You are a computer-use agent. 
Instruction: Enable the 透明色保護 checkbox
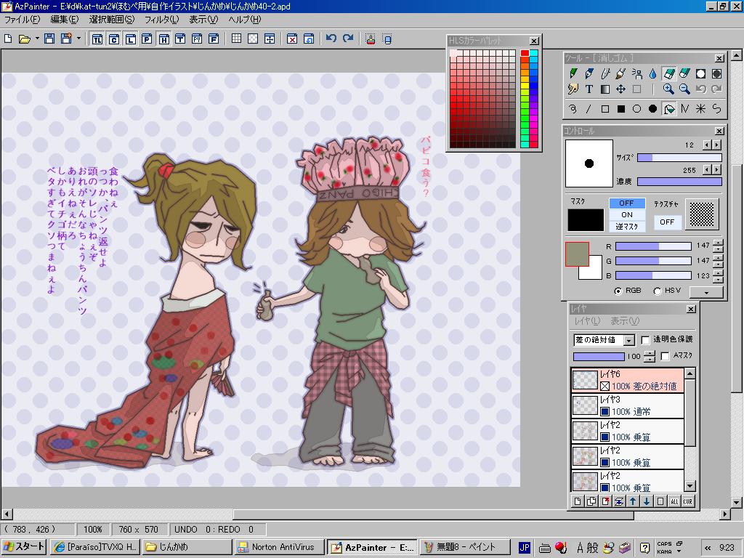click(x=645, y=339)
